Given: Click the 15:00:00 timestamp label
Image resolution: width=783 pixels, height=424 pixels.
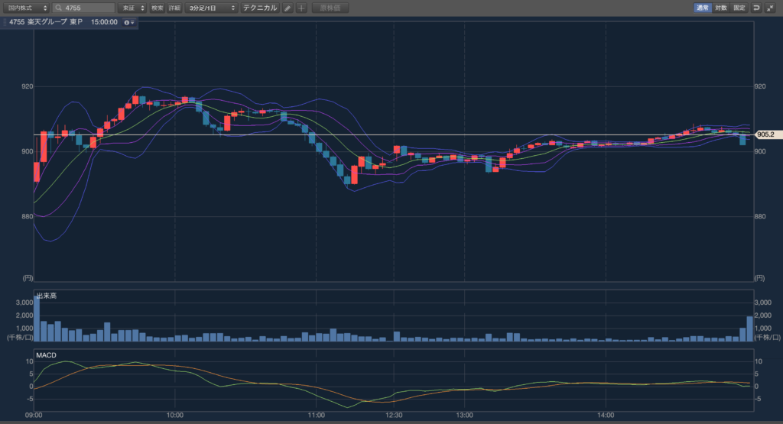Looking at the screenshot, I should (104, 22).
